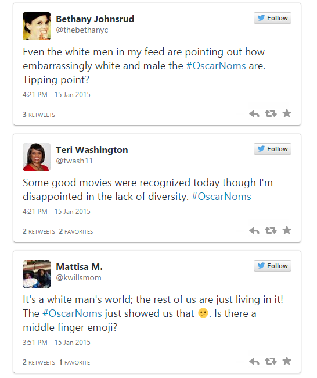
Task: Open Bethany Johnsrud's profile picture
Action: point(37,26)
